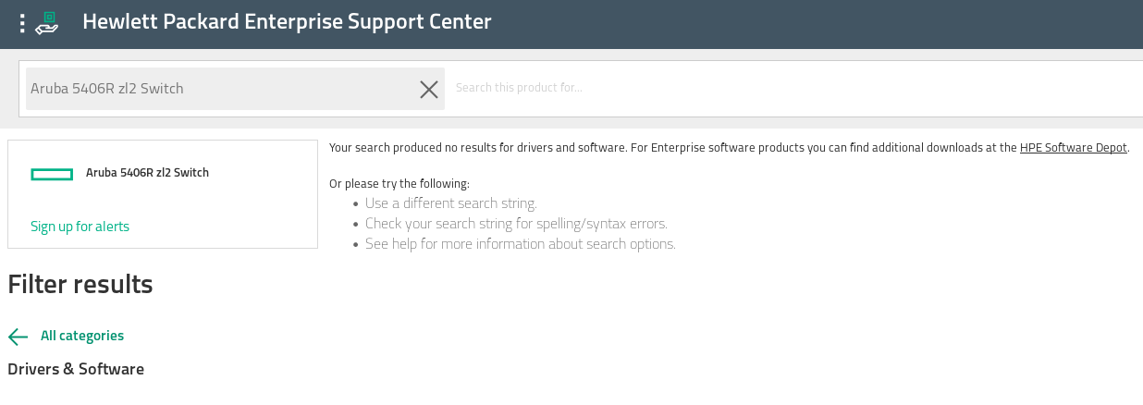Open Aruba 5406R zl2 Switch product card title
The height and width of the screenshot is (405, 1143).
tap(147, 173)
